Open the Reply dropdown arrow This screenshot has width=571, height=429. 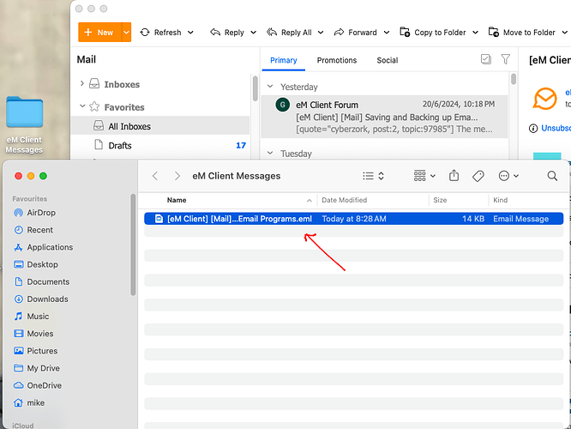tap(254, 33)
